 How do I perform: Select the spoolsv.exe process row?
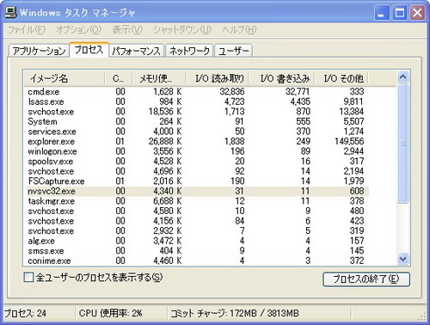pos(196,162)
